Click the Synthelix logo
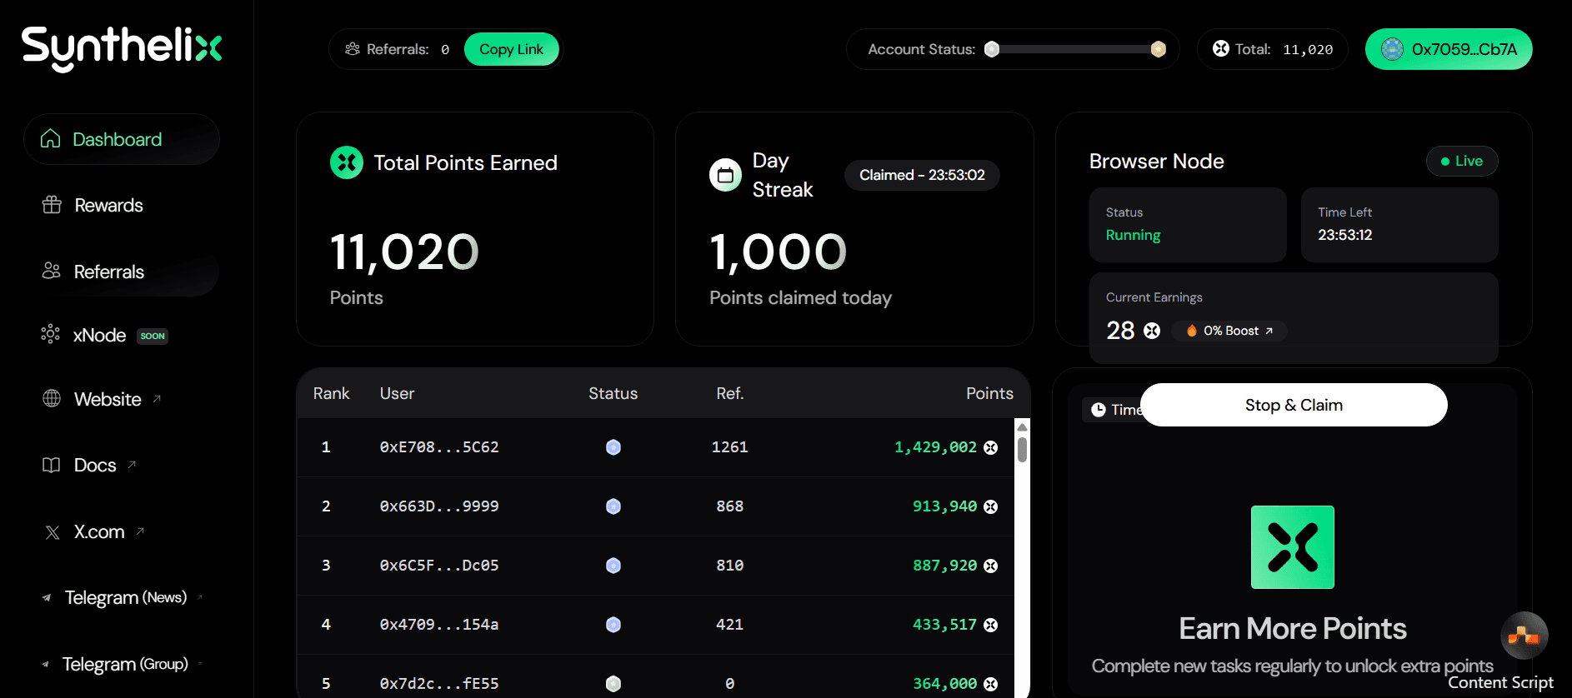The image size is (1572, 698). click(x=122, y=47)
